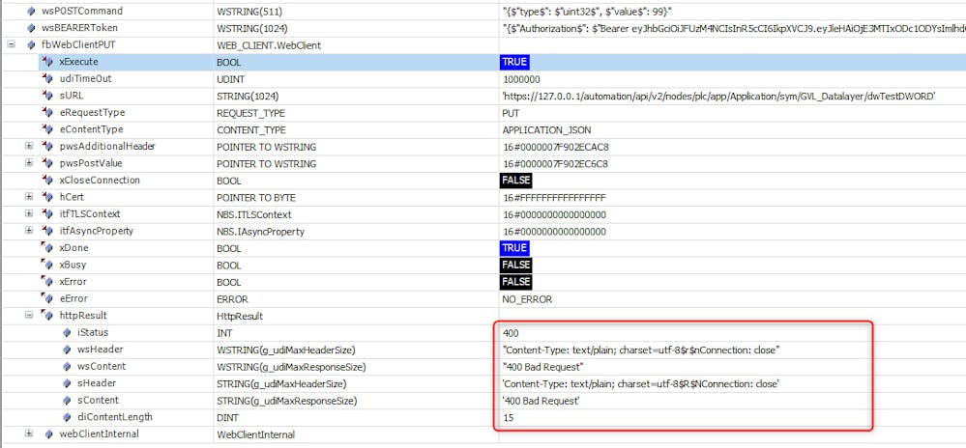Toggle the xCloseConnection FALSE value
966x448 pixels.
(516, 181)
